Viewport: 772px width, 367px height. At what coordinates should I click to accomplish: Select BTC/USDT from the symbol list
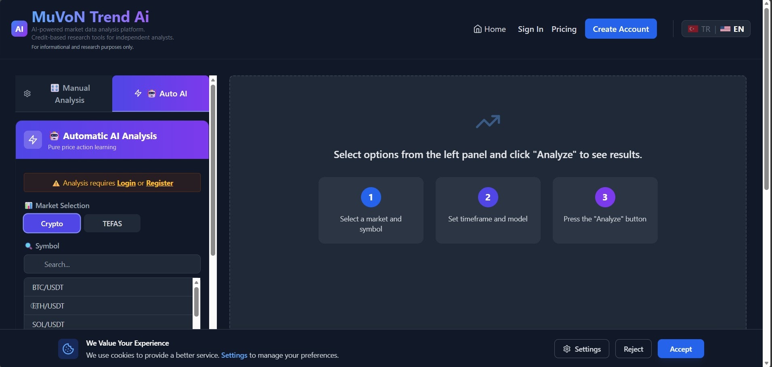coord(108,287)
